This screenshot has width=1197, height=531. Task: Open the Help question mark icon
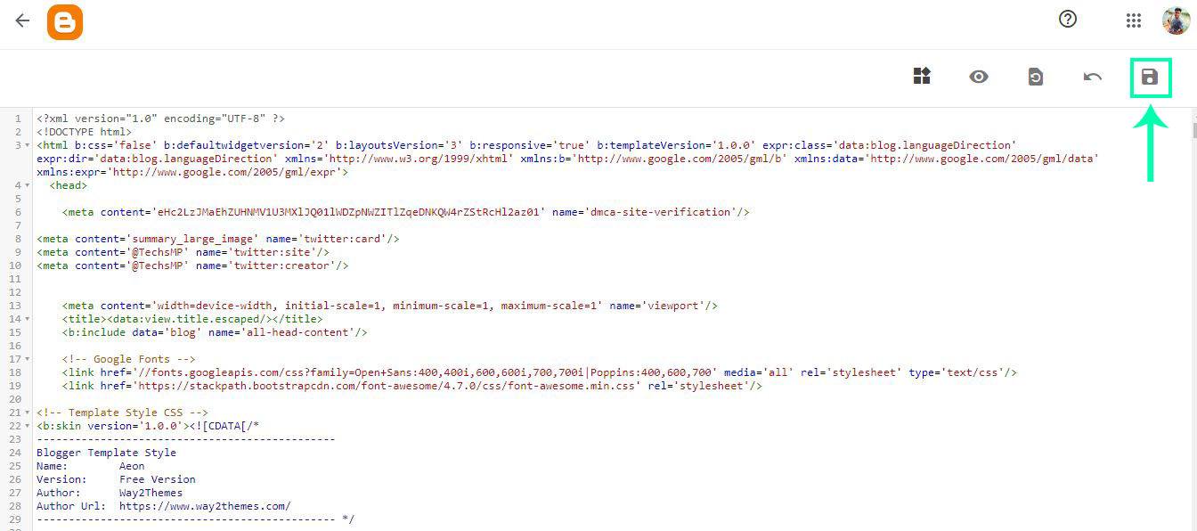(x=1068, y=20)
